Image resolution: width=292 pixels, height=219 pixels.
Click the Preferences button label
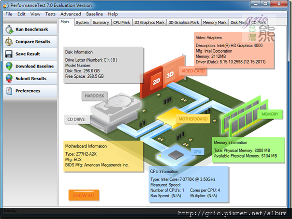coord(28,91)
